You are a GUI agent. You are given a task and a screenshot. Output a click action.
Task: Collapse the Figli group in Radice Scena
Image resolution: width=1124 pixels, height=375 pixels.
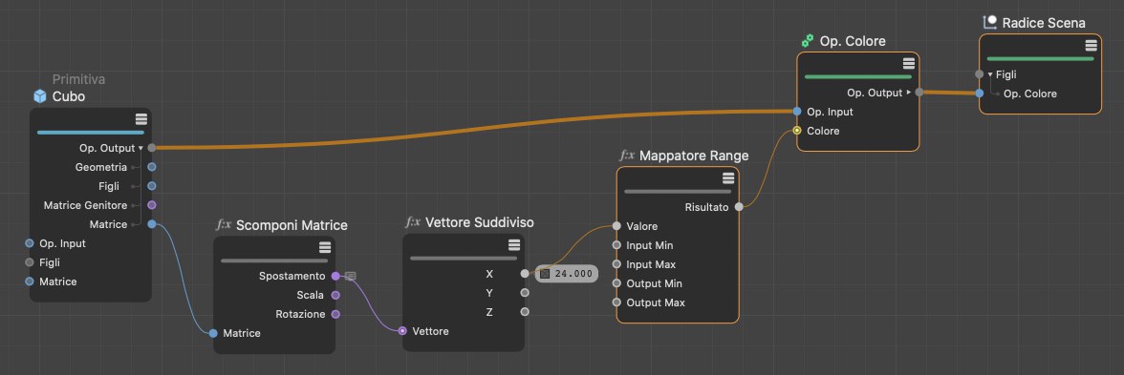tap(990, 74)
